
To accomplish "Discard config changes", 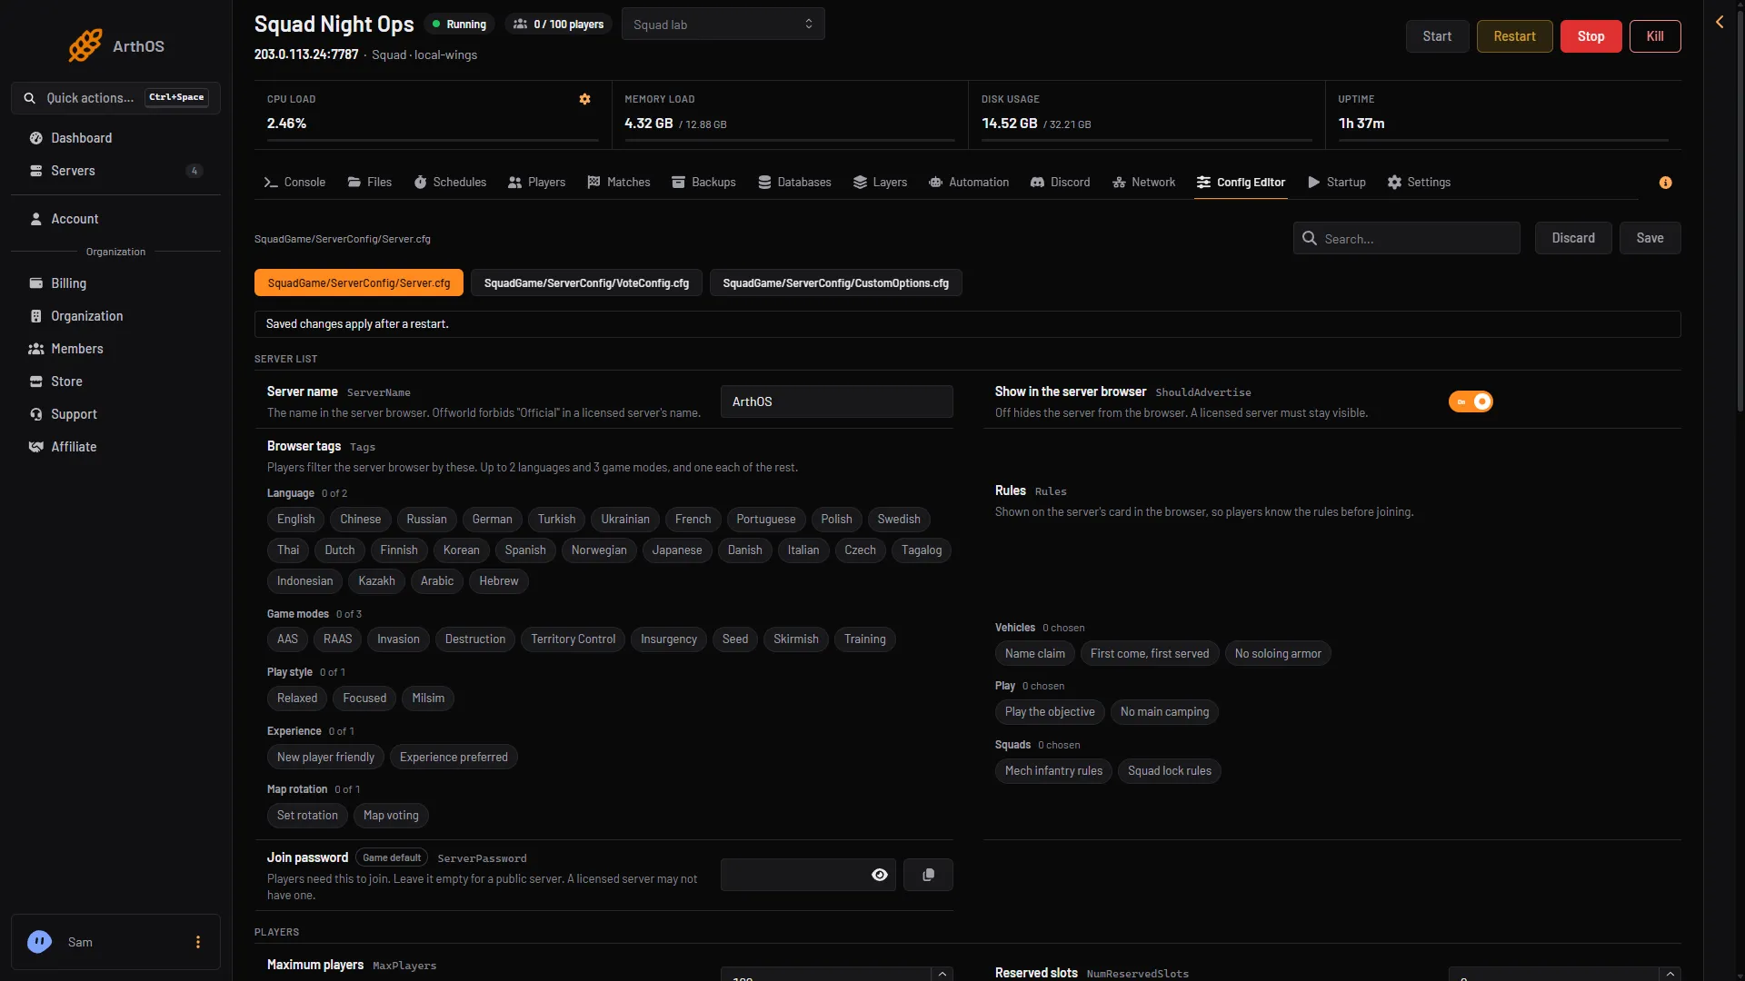I will point(1573,238).
